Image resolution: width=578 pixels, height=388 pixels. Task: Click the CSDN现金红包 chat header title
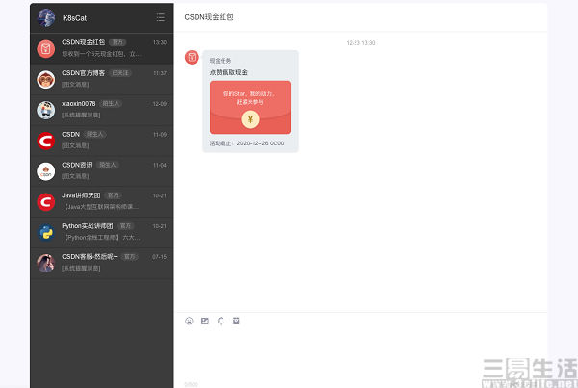(x=209, y=17)
